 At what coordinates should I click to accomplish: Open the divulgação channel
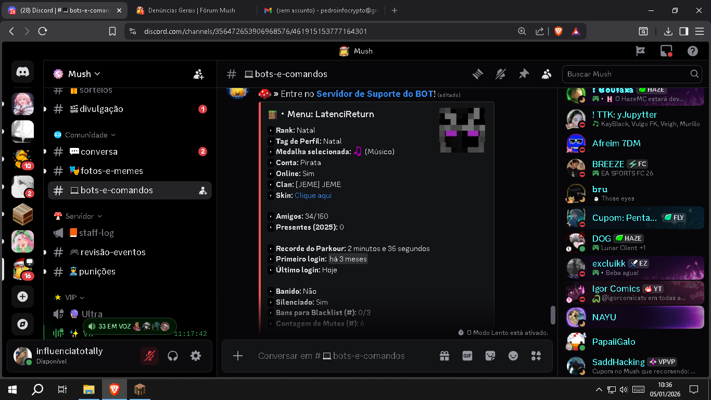(x=130, y=109)
